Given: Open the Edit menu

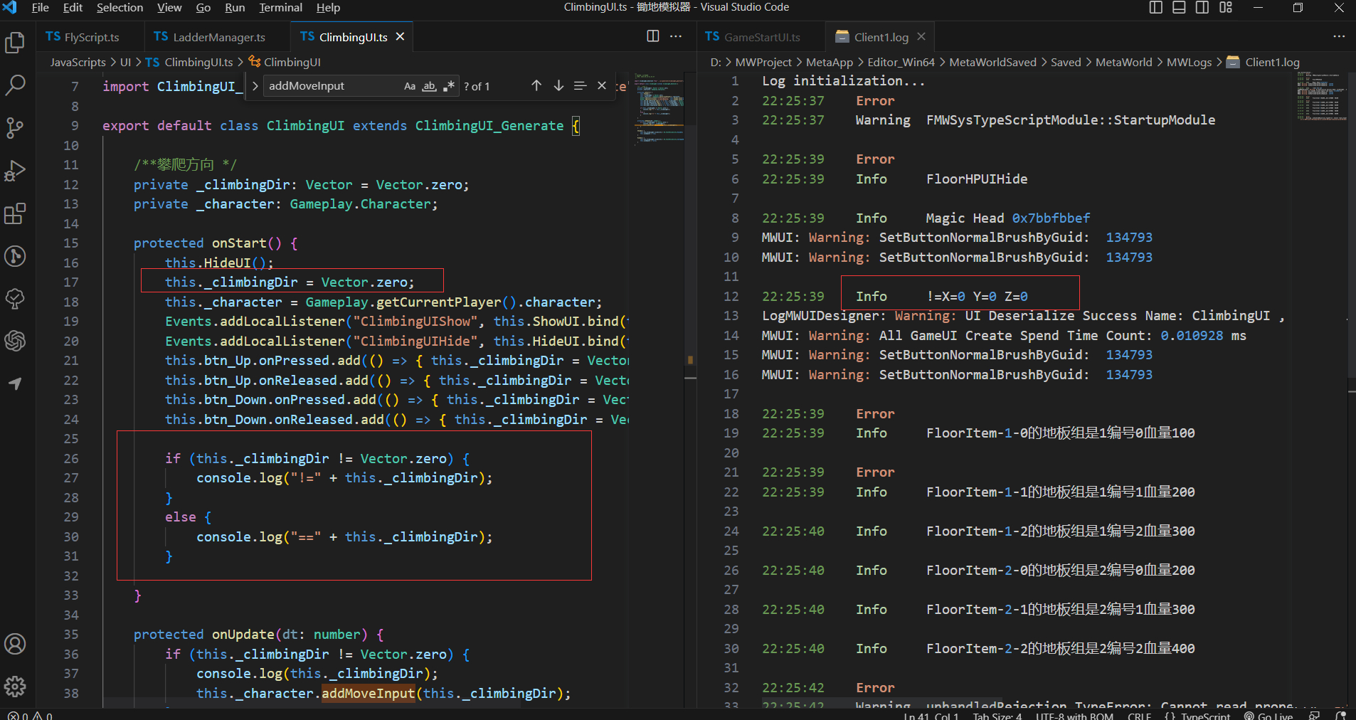Looking at the screenshot, I should (73, 7).
